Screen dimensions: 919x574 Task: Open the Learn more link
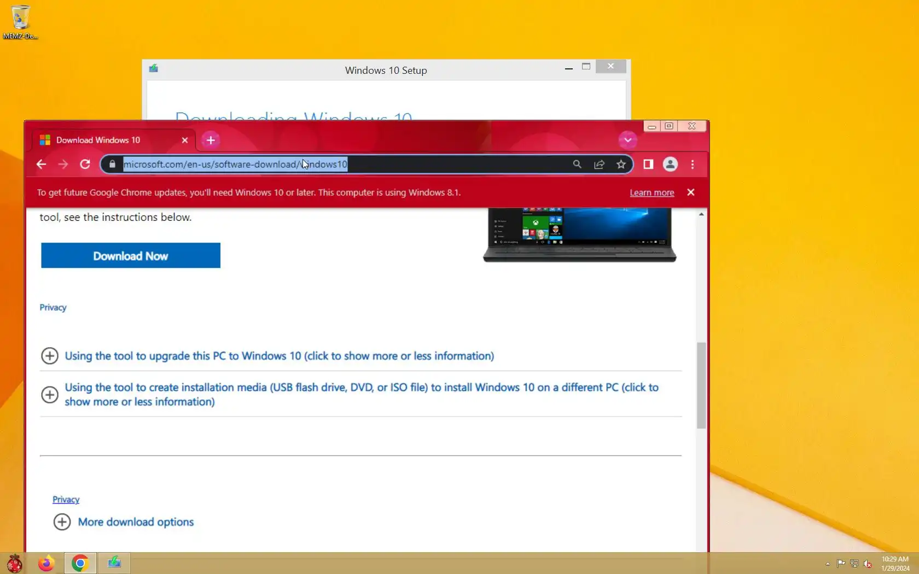pyautogui.click(x=652, y=192)
